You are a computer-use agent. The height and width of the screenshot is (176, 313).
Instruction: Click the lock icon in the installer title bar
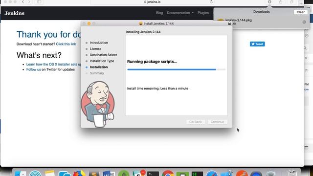(x=229, y=23)
